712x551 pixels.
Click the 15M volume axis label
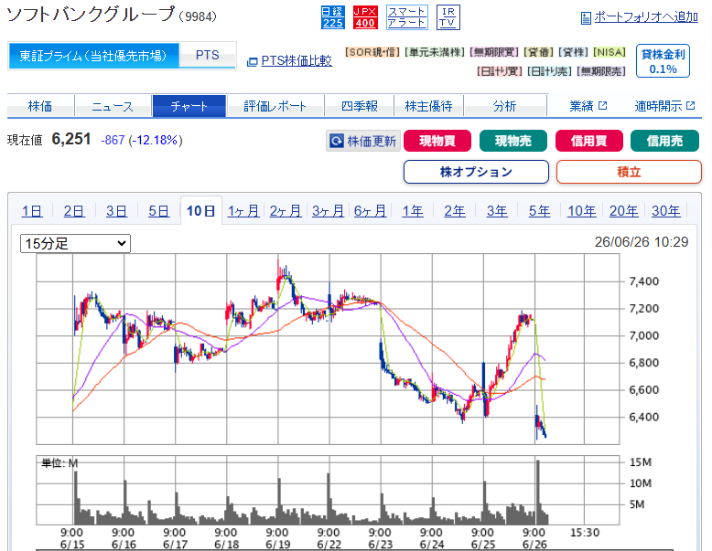coord(641,462)
